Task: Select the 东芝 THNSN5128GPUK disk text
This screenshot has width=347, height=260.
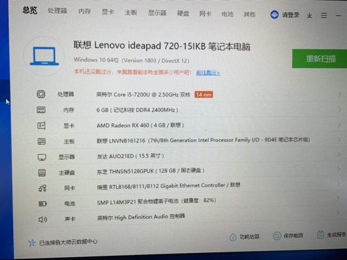Action: [151, 171]
